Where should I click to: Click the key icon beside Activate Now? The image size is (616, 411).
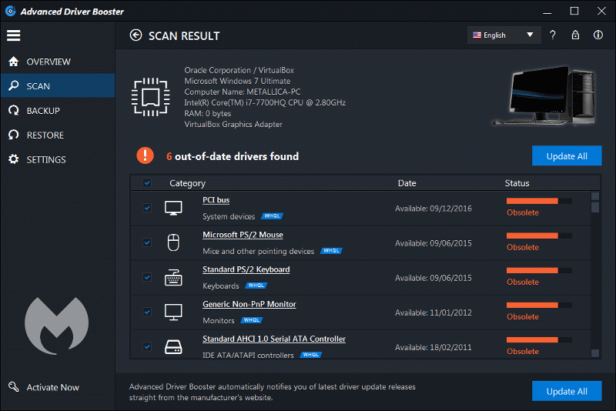click(14, 386)
